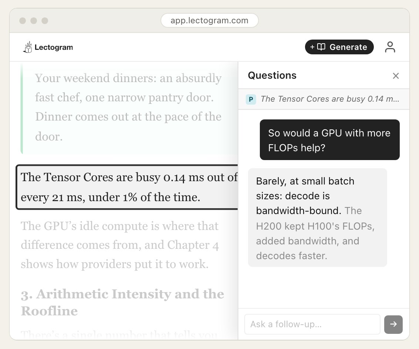Open the quoted Tensor Cores reference row
The width and height of the screenshot is (419, 349).
(x=324, y=99)
